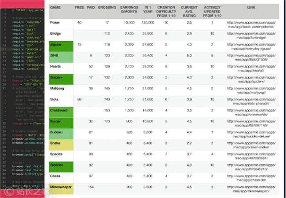
Task: Click the GROSSING column header
Action: click(107, 8)
